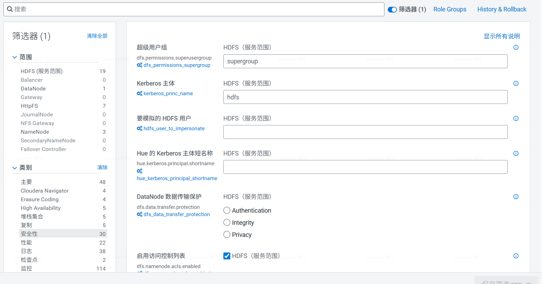Click 清除全部 to clear all filters
Screen dimensions: 542x284
pos(97,36)
